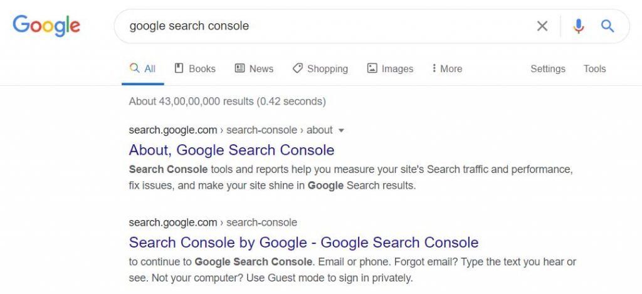Click the Shopping tag icon
The width and height of the screenshot is (642, 294).
[x=298, y=68]
